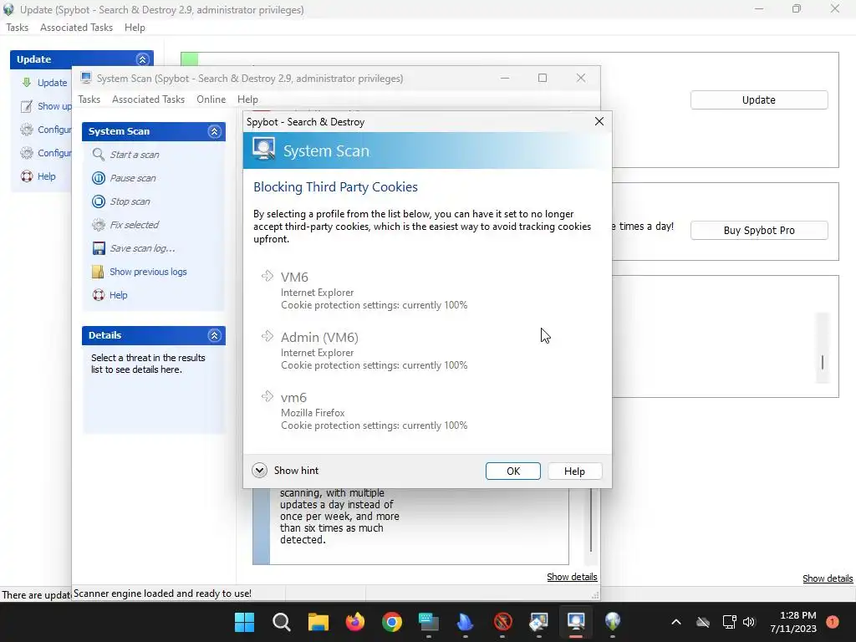Click the Spybot System Scan taskbar icon
The image size is (856, 642).
tap(576, 622)
